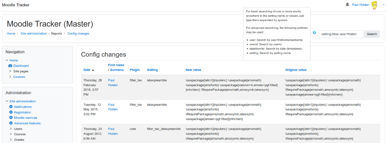Click the Reports breadcrumb text
The height and width of the screenshot is (143, 387).
pos(56,34)
